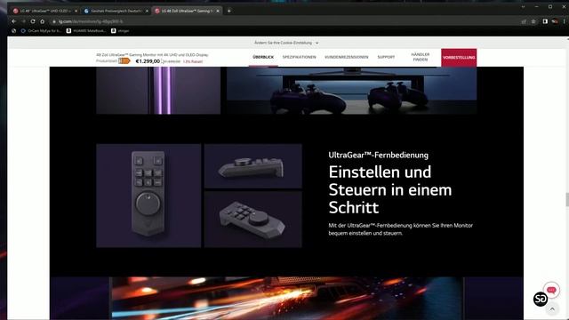
Task: Bookmark this page with the star icon
Action: tap(533, 21)
